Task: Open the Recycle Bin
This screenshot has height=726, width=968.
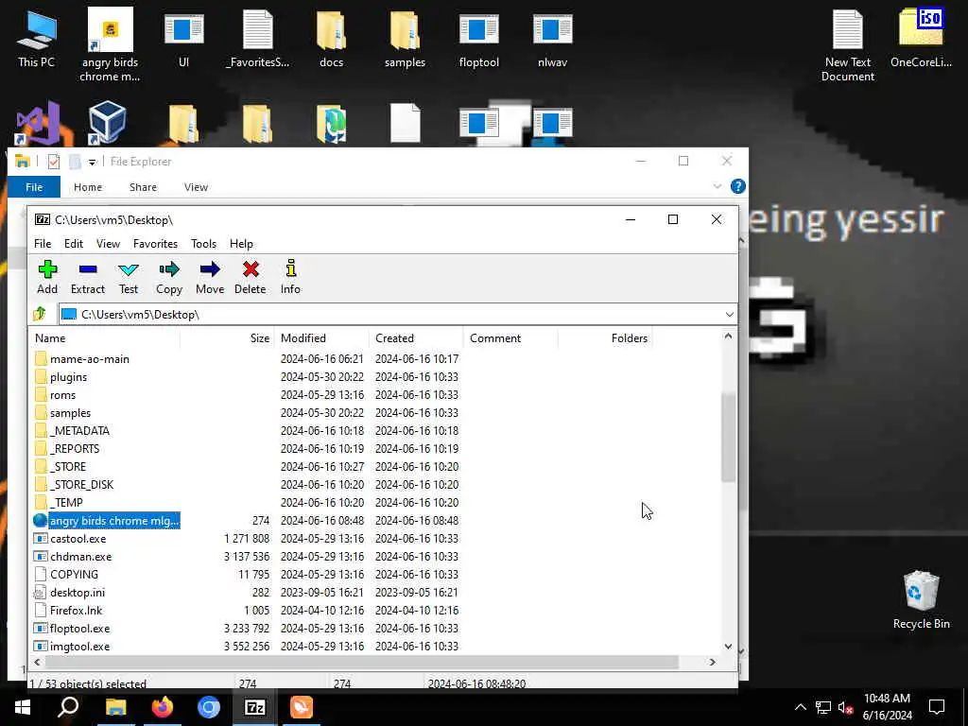Action: [x=921, y=600]
